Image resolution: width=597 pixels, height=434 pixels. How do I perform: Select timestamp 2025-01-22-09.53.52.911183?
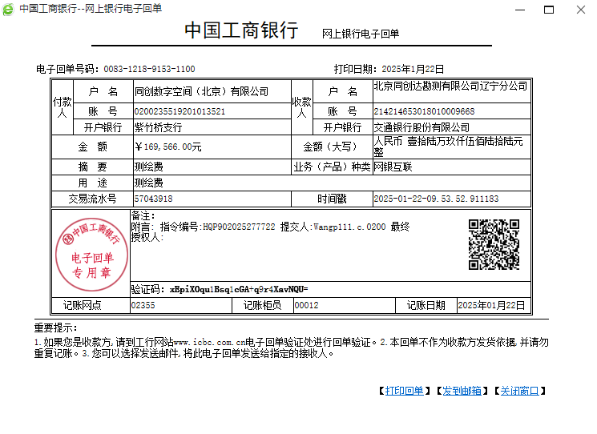436,199
